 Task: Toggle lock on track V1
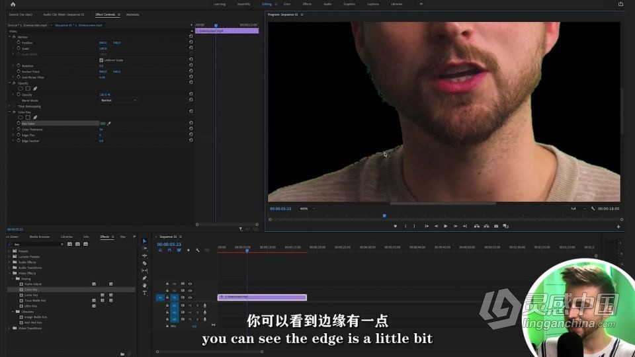coord(167,297)
